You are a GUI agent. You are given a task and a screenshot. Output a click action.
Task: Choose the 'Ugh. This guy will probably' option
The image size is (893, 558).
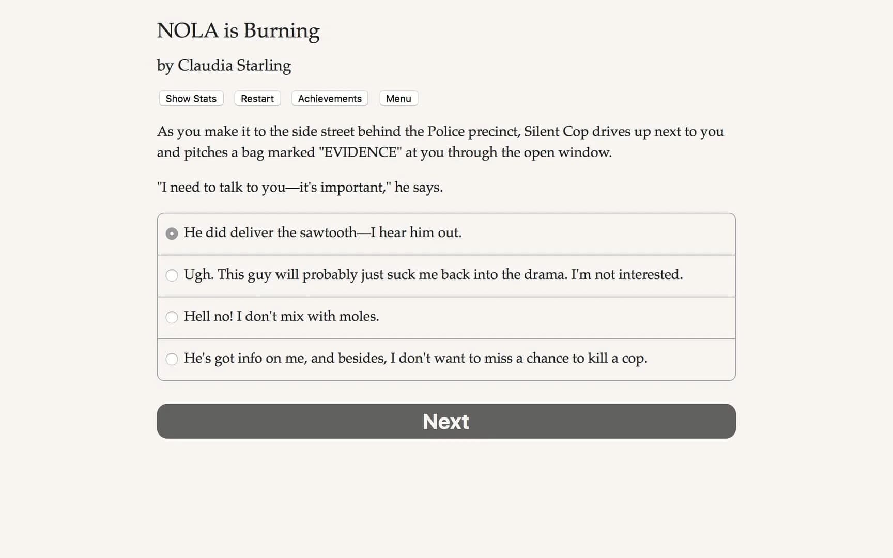click(433, 275)
